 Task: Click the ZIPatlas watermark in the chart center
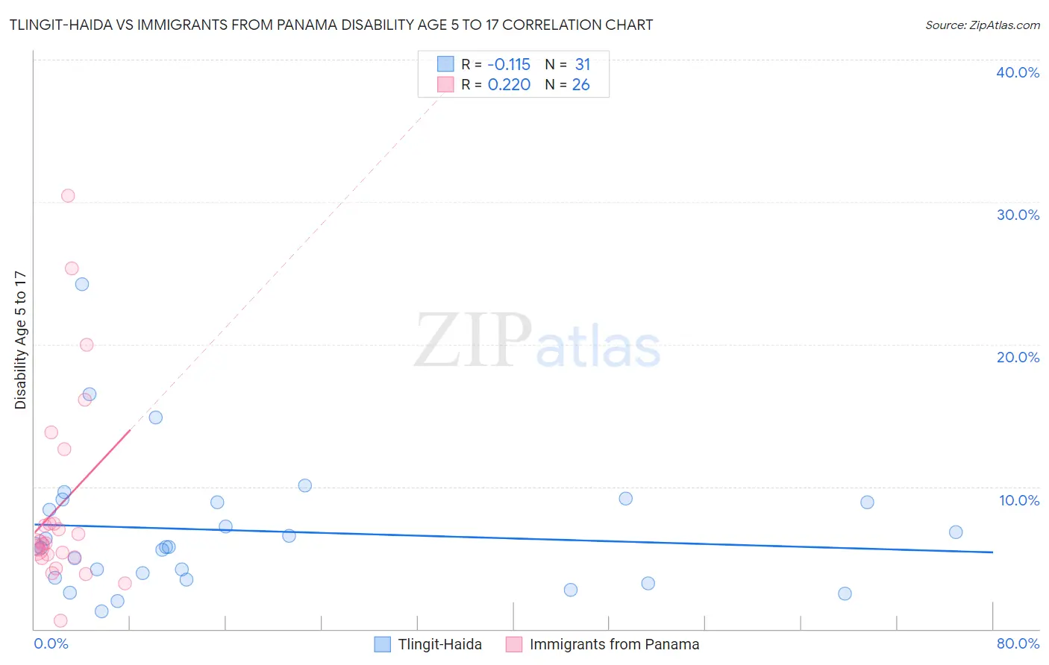[x=537, y=341]
